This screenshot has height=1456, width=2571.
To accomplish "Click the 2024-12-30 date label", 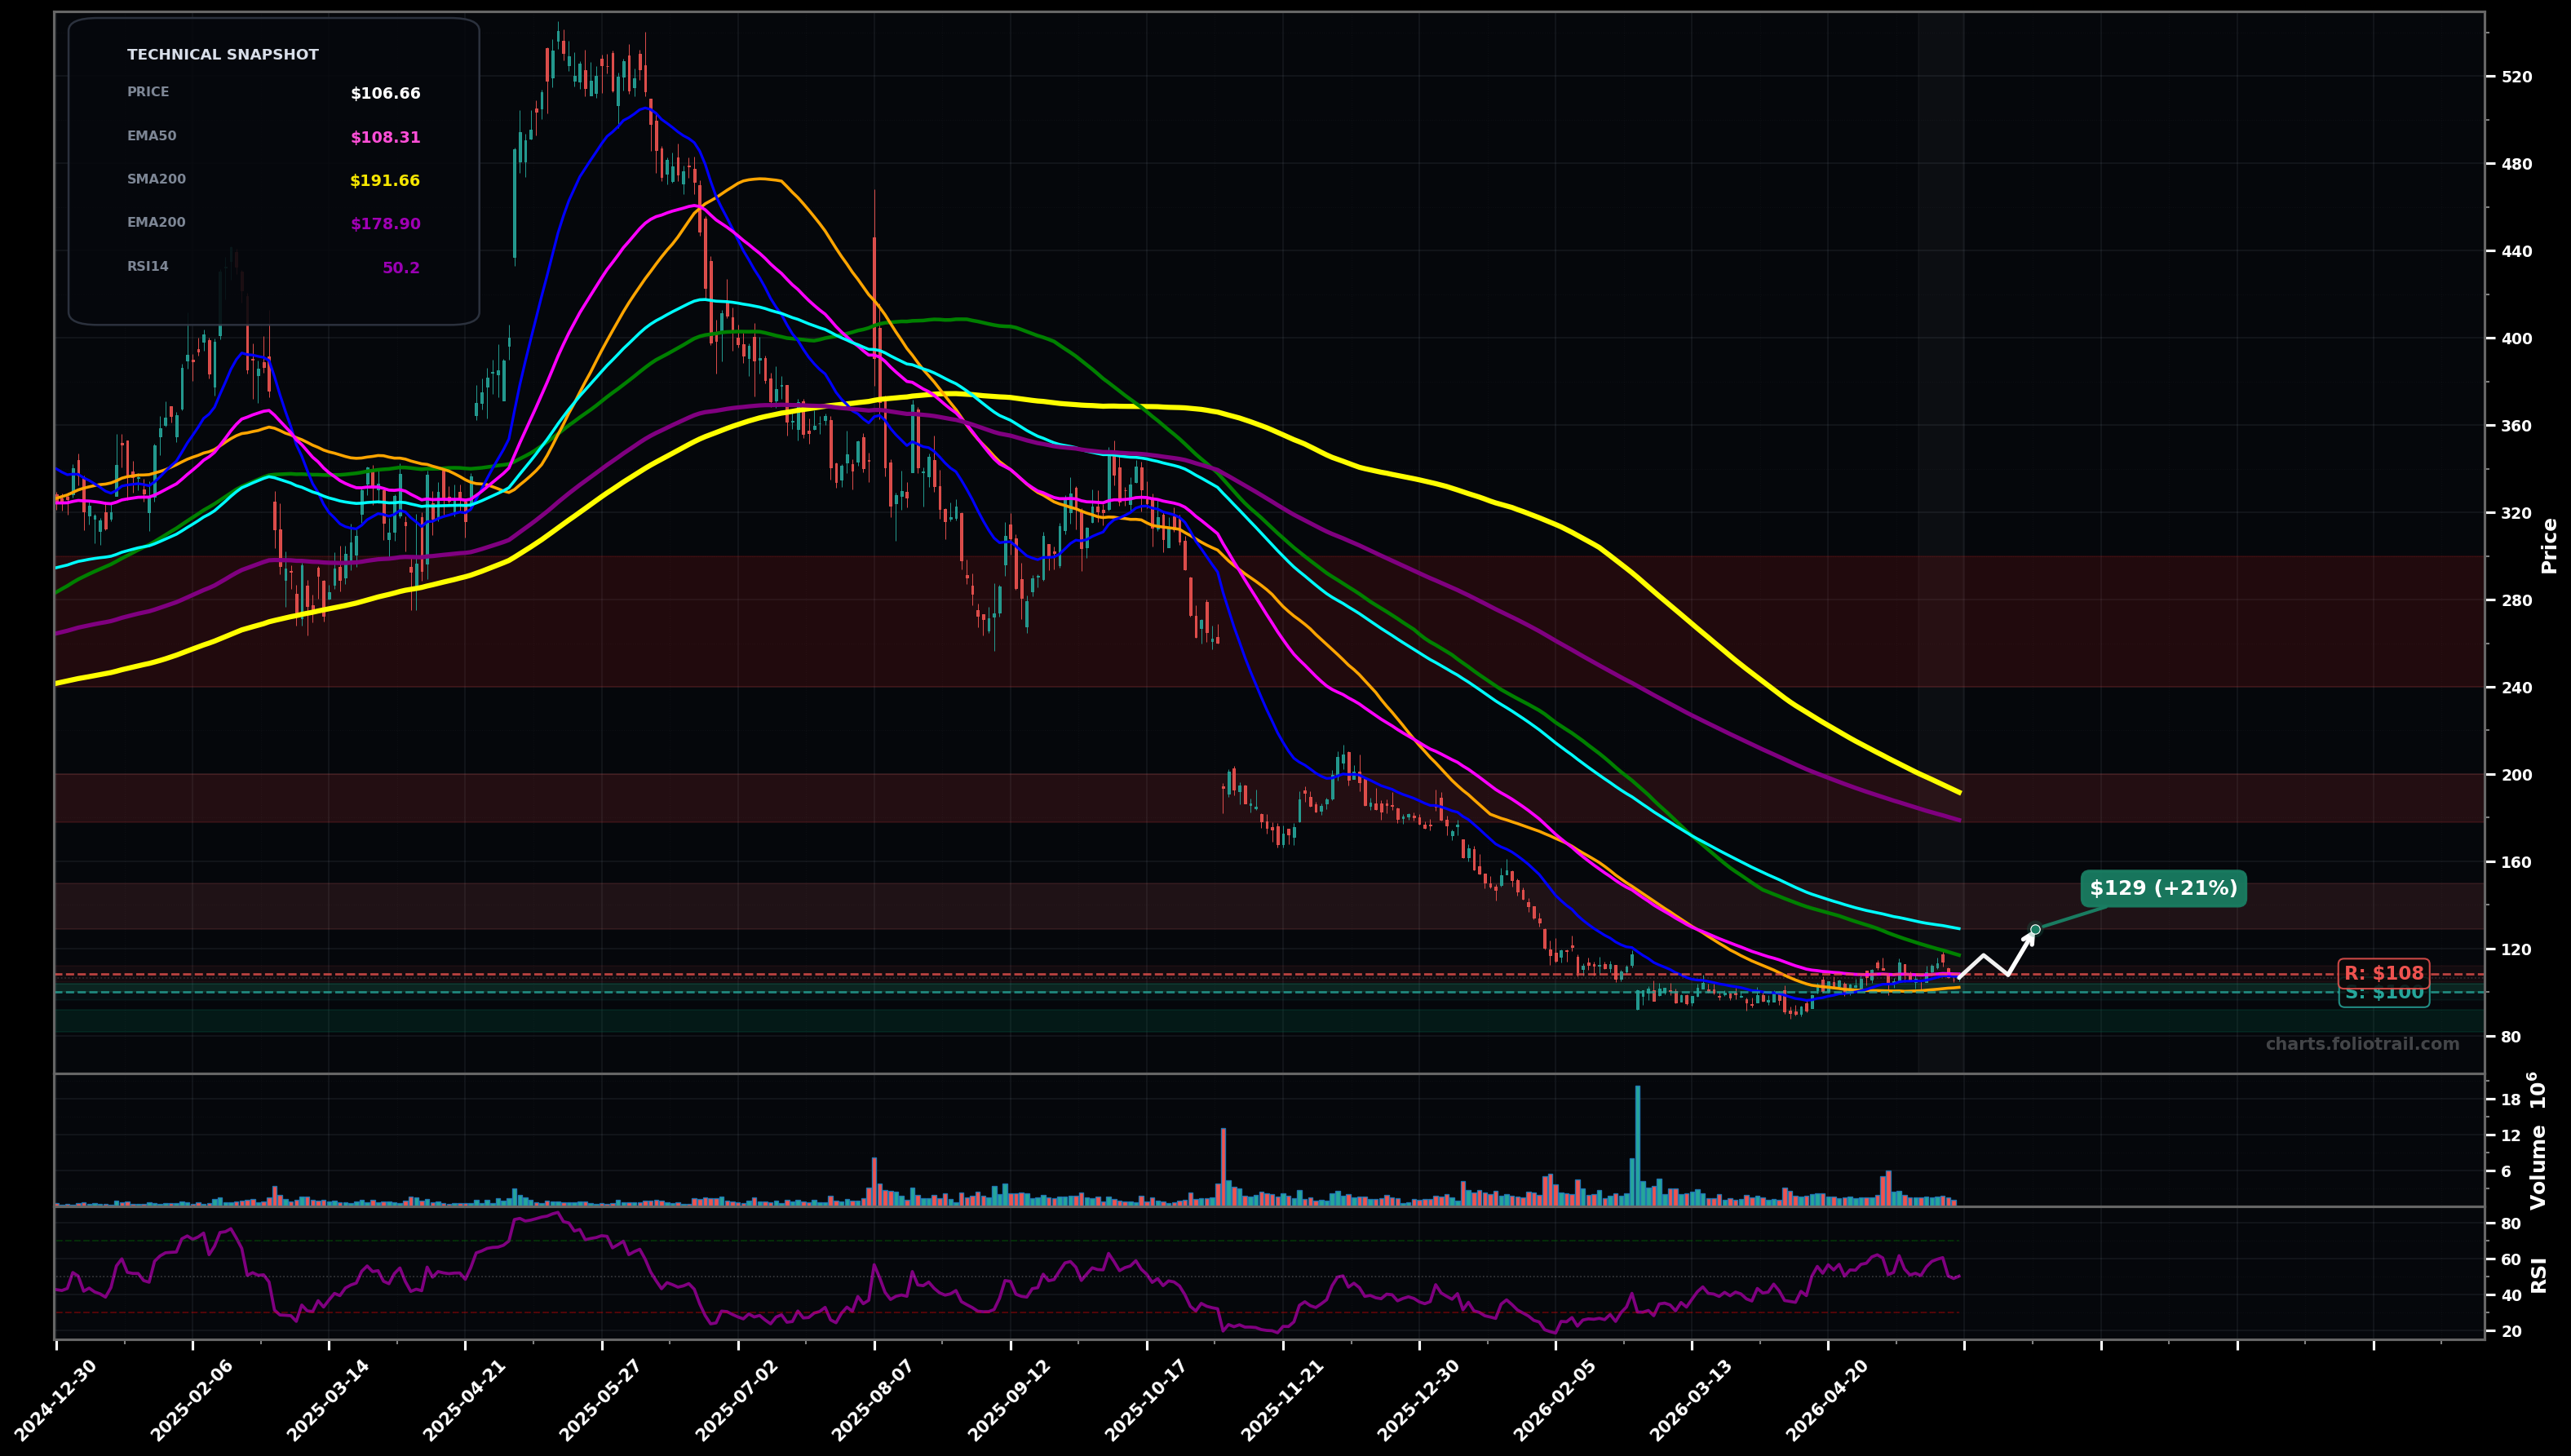I will 55,1400.
